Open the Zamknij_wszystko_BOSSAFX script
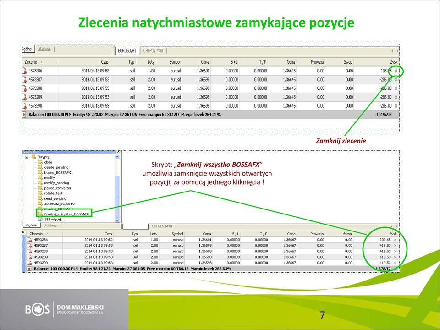This screenshot has height=330, width=440. (66, 214)
